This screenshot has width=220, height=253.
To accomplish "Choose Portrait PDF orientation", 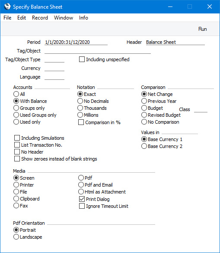I will [16, 230].
